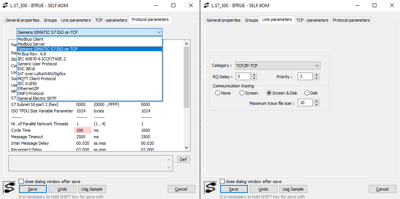The image size is (400, 199).
Task: Click Undo in the left window
Action: tap(62, 189)
